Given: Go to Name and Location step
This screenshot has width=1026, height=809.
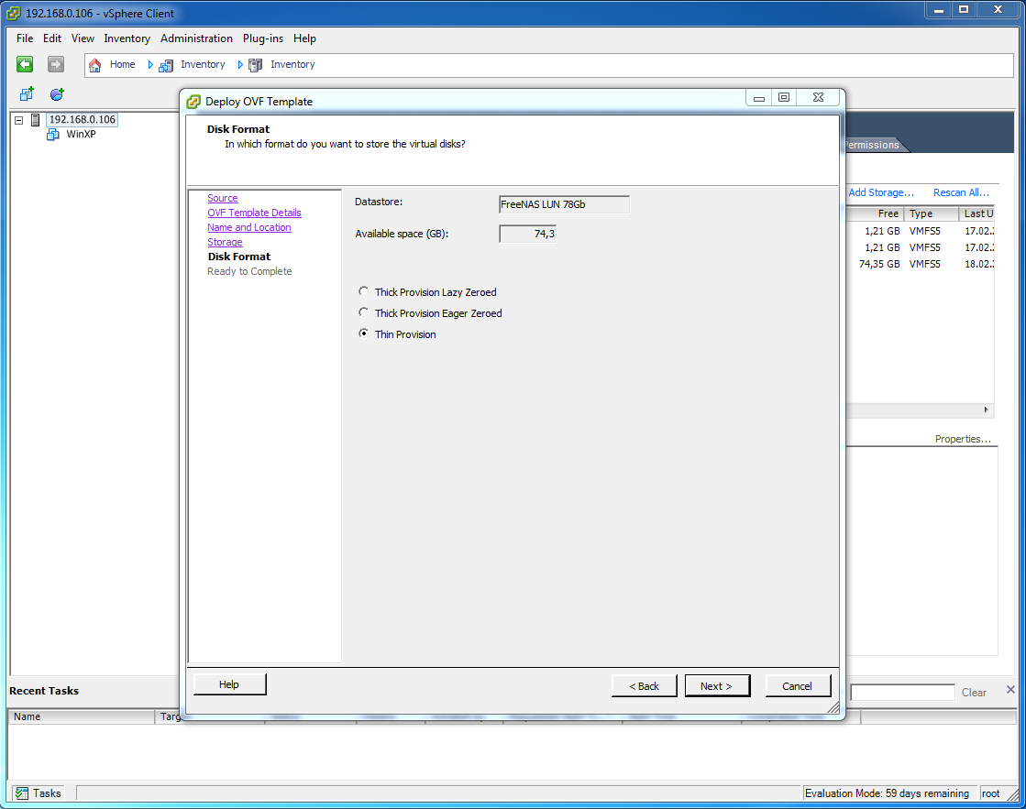Looking at the screenshot, I should point(249,227).
